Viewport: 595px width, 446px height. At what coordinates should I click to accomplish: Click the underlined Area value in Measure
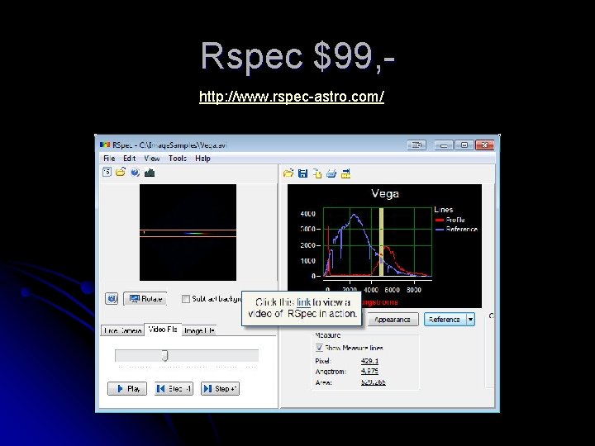tap(374, 382)
